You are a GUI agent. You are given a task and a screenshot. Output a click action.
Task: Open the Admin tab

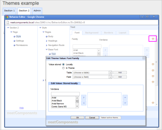coord(37,11)
